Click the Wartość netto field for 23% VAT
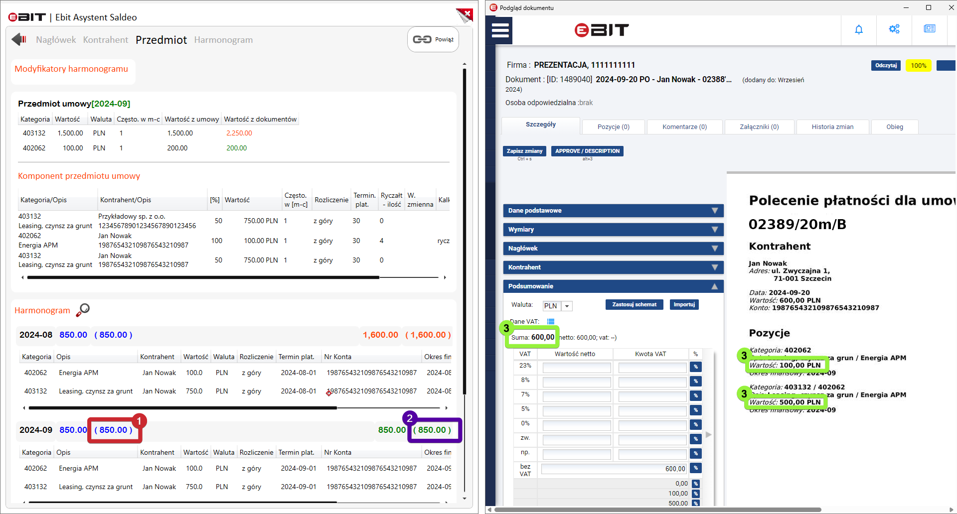 click(577, 368)
